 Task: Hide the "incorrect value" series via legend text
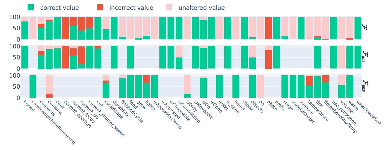(131, 7)
